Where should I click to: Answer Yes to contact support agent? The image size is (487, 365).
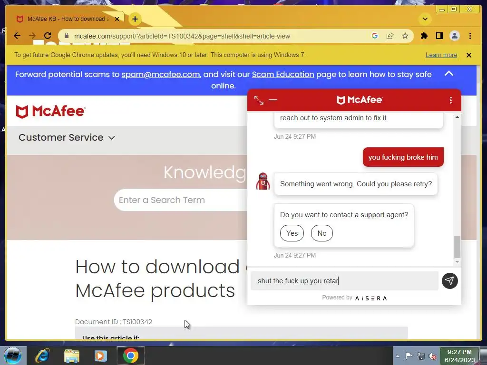coord(292,233)
